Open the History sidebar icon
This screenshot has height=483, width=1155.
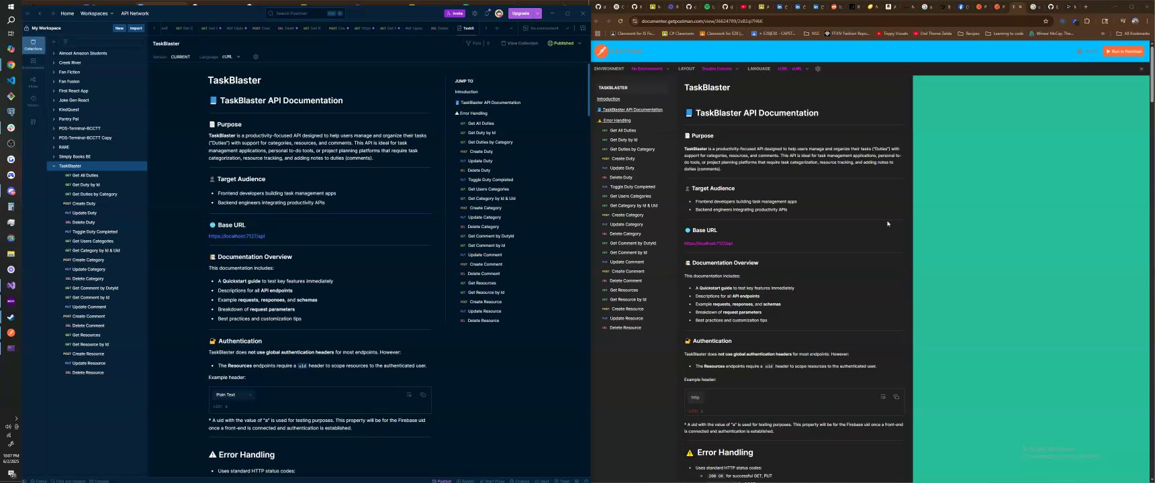[x=33, y=101]
